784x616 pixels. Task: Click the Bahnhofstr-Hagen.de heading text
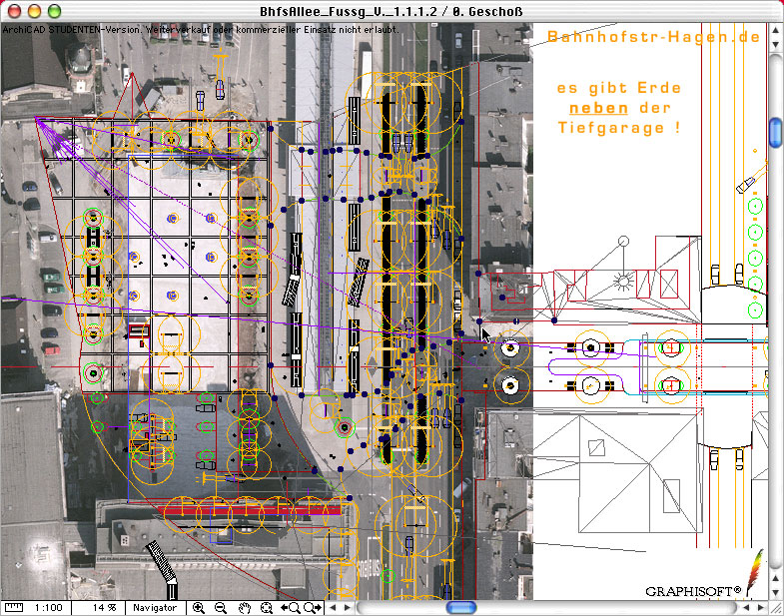click(x=654, y=37)
